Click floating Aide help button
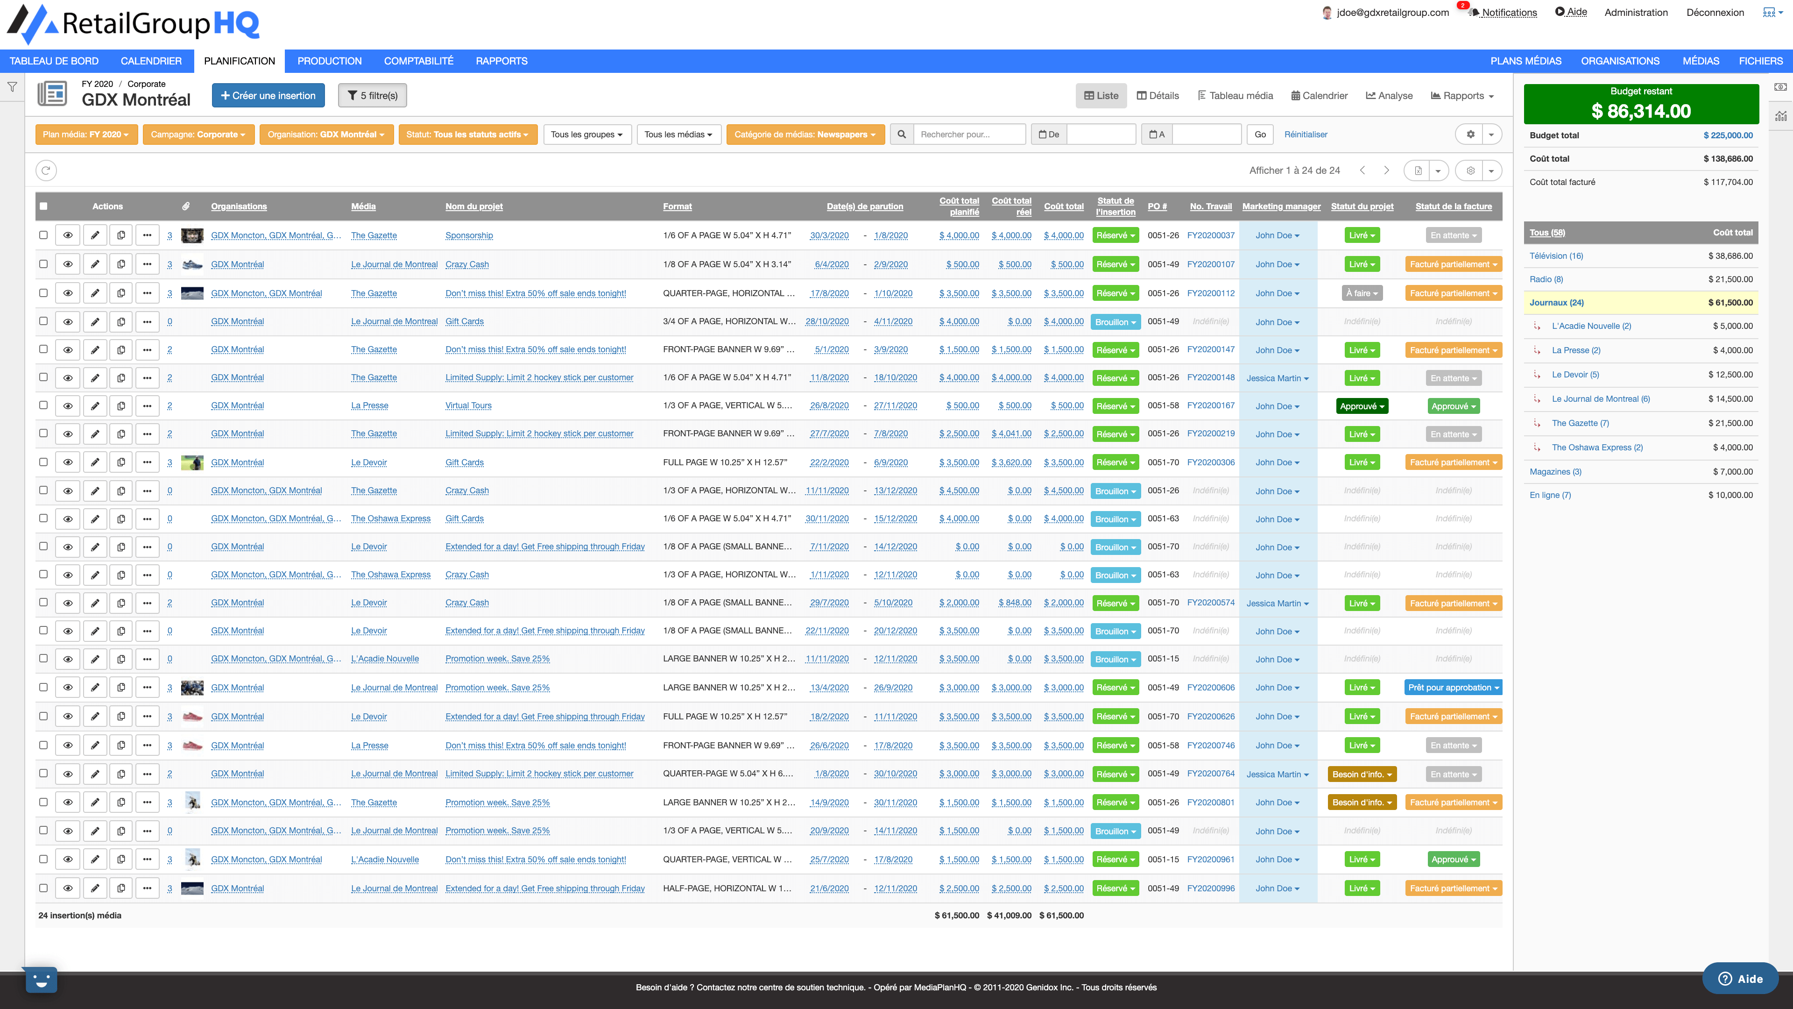 pos(1740,978)
